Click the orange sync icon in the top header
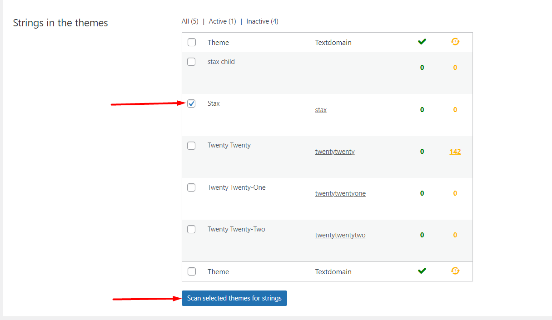 [x=455, y=42]
